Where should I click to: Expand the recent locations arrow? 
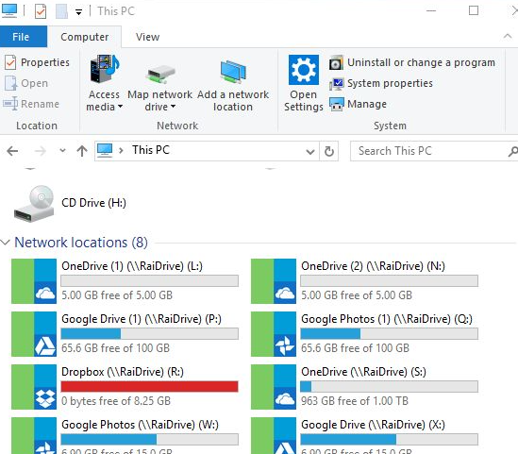pyautogui.click(x=62, y=151)
